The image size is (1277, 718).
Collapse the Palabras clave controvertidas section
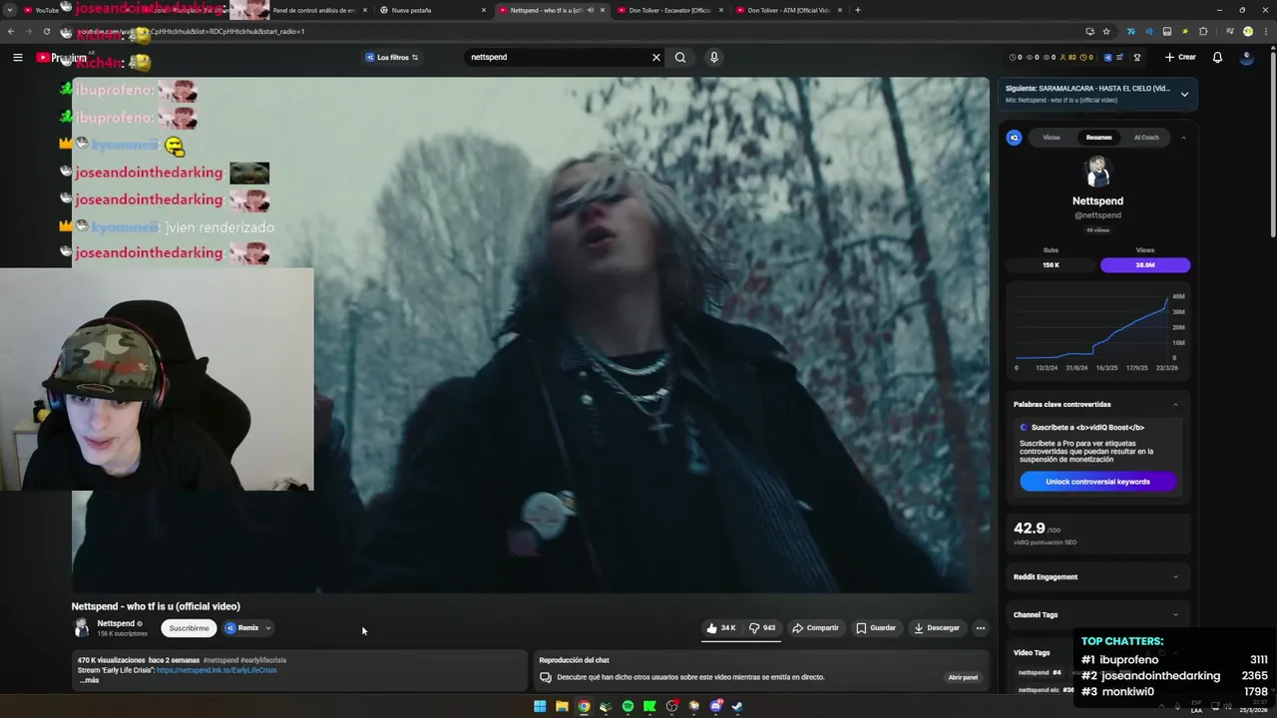[x=1175, y=404]
